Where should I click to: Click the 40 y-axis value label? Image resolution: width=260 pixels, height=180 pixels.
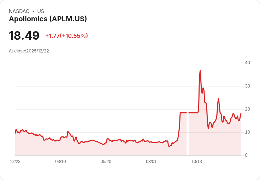coord(247,63)
